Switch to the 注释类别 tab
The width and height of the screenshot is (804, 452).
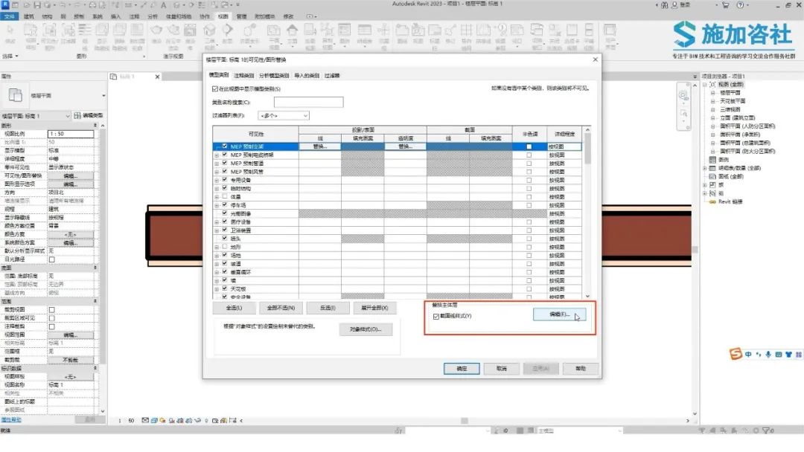click(x=243, y=75)
